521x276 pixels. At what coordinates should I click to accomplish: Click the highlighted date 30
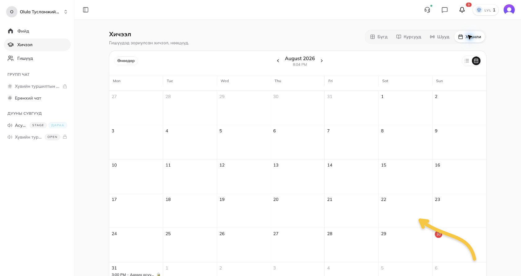point(439,234)
